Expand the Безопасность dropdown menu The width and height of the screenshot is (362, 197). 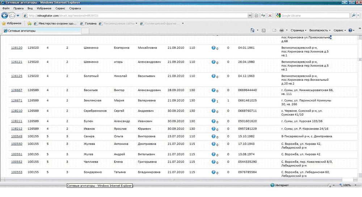click(x=320, y=31)
